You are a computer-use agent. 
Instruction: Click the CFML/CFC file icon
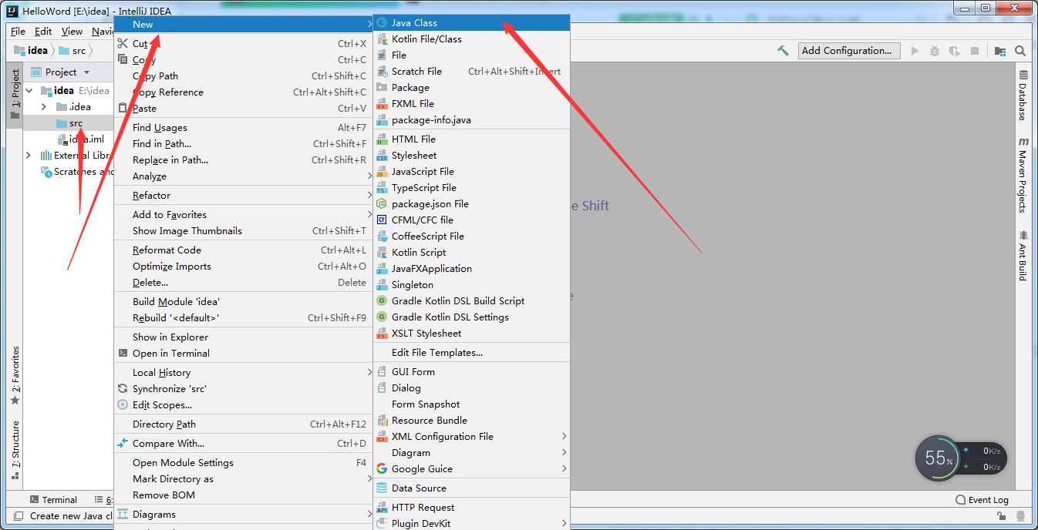coord(382,220)
